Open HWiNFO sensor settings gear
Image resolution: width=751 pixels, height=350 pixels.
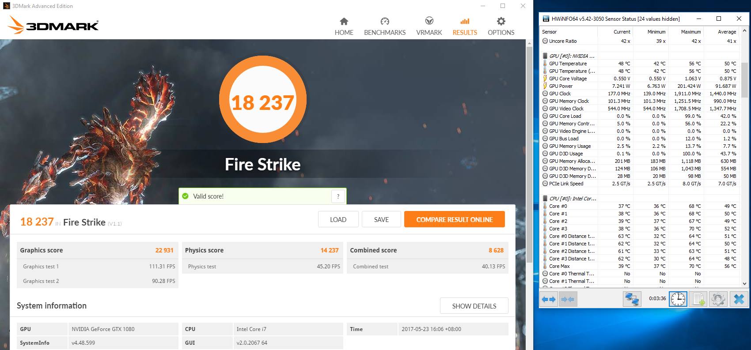[718, 299]
